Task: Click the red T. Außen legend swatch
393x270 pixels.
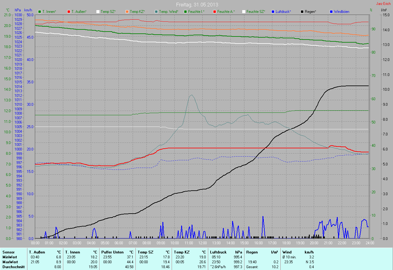Action: [x=69, y=12]
